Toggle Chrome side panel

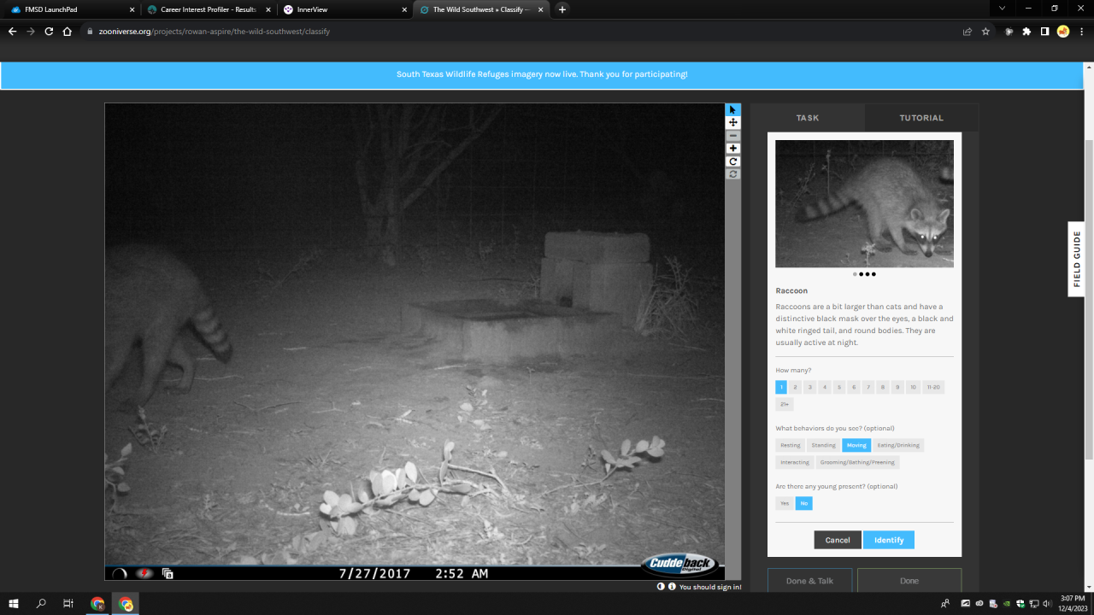[1044, 32]
